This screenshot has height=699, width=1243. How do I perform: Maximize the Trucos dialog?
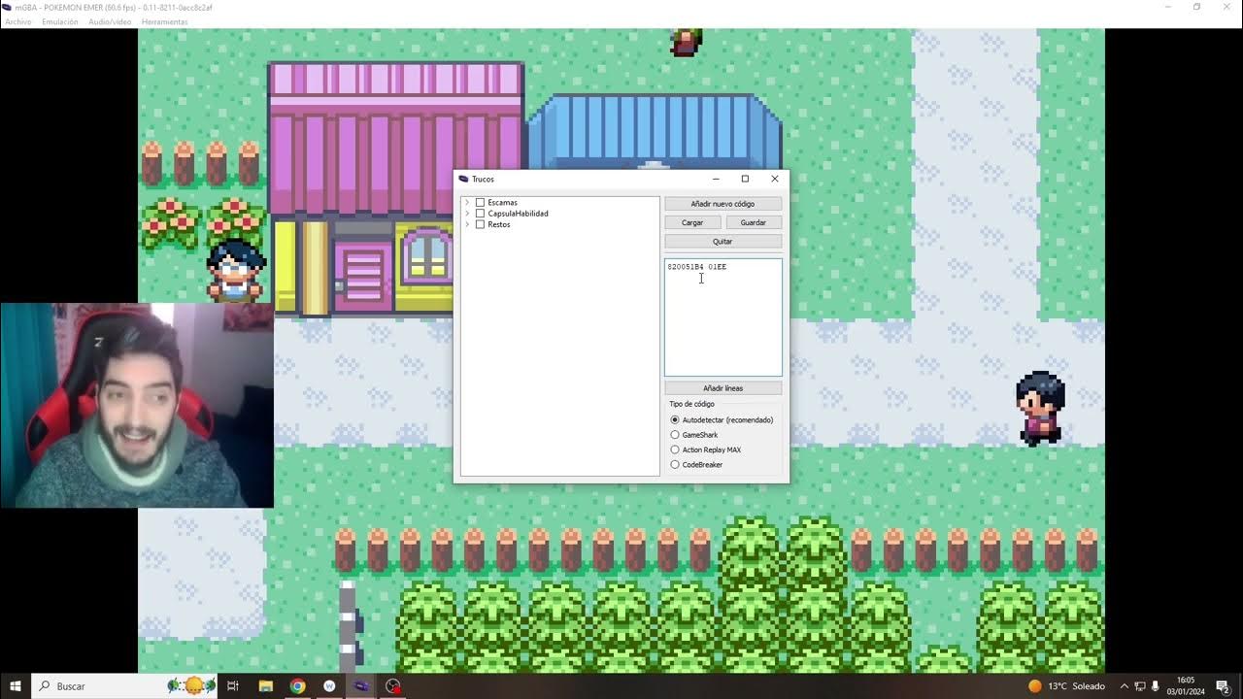click(745, 179)
